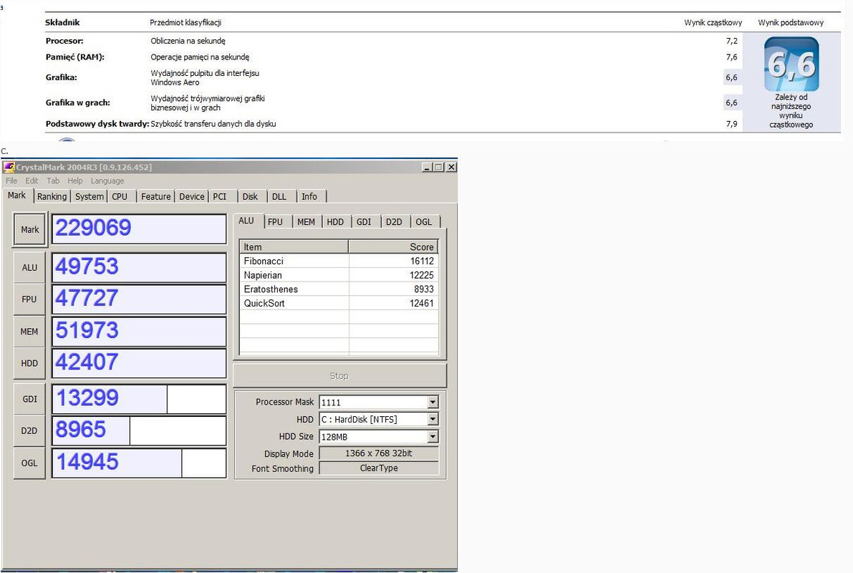Select the QuickSort row

point(339,303)
